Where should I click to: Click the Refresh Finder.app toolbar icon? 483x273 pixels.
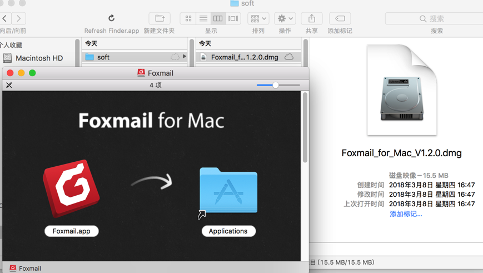tap(112, 18)
